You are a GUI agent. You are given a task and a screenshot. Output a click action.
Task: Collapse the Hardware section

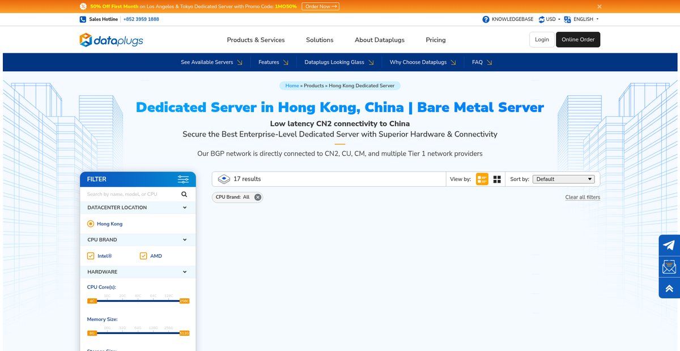(x=185, y=272)
